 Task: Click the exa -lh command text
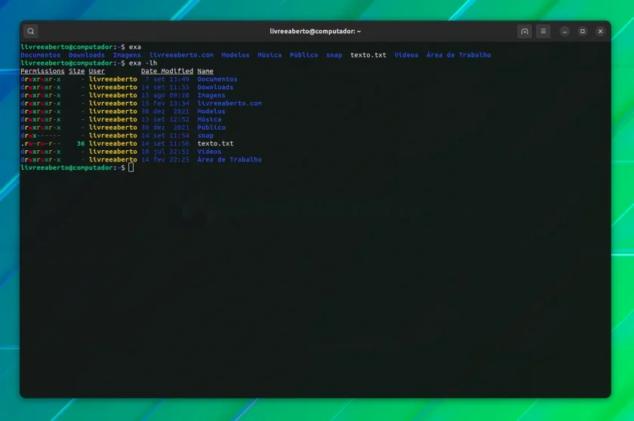[x=143, y=63]
